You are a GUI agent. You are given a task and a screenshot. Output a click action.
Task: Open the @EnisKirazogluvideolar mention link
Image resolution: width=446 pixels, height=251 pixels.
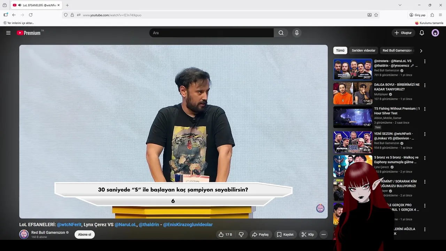(188, 225)
